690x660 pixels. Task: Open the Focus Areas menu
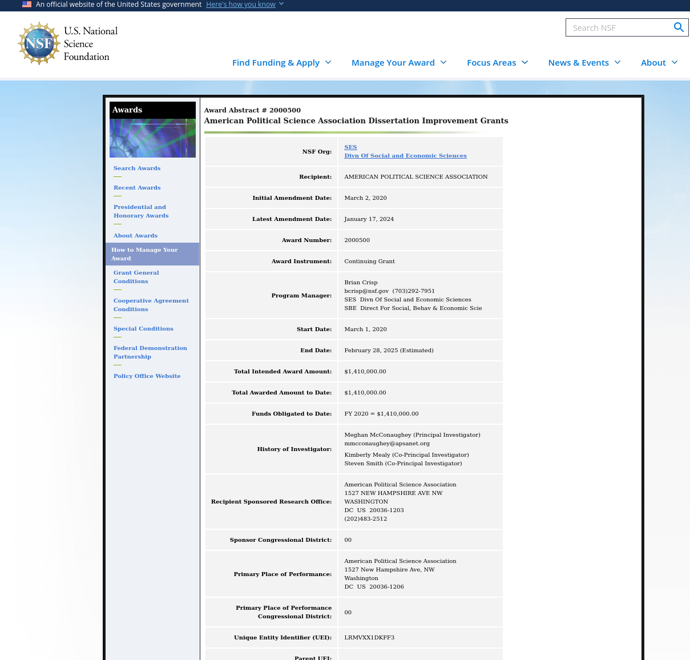coord(497,63)
